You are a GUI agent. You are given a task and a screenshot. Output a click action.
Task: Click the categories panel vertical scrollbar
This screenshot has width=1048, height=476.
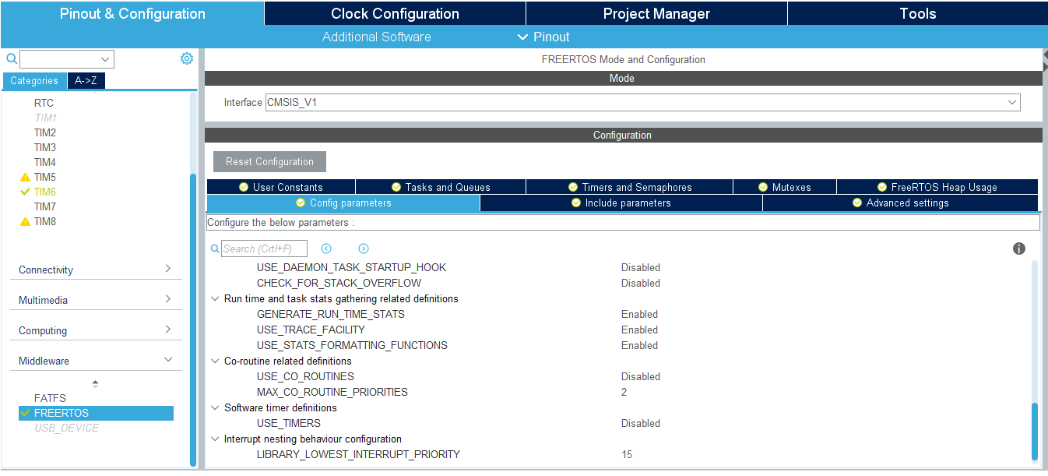pos(193,319)
